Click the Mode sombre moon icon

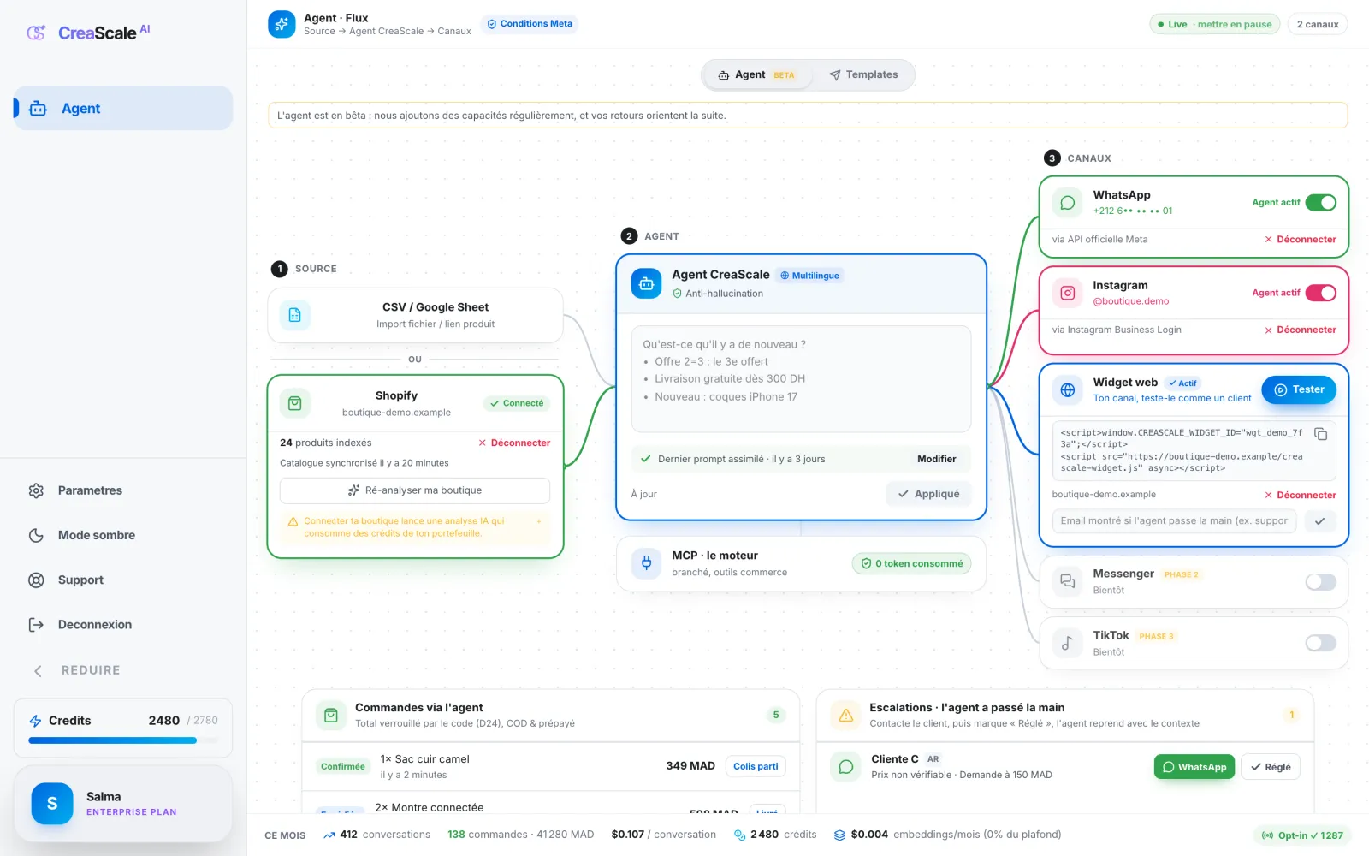coord(36,535)
